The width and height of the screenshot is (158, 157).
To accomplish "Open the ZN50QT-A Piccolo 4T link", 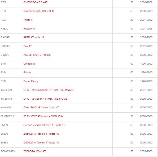I will (x=41, y=134).
